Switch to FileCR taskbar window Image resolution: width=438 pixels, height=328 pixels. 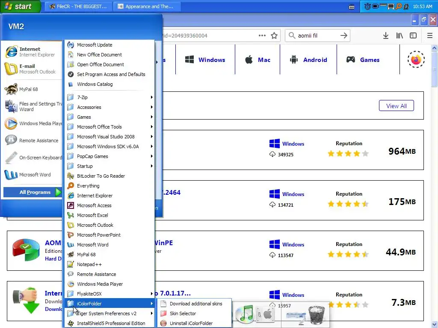click(78, 6)
